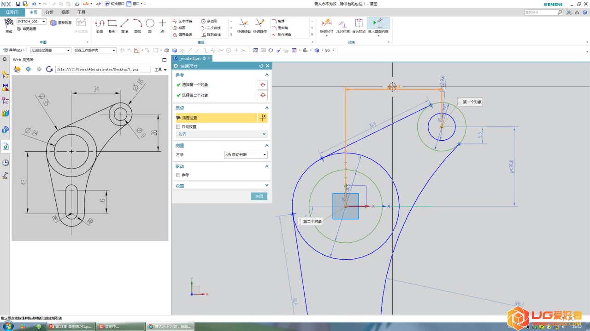Switch to the 分析 ribbon tab

point(49,12)
